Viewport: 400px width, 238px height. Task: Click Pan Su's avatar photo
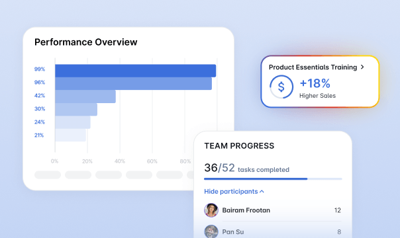point(211,231)
